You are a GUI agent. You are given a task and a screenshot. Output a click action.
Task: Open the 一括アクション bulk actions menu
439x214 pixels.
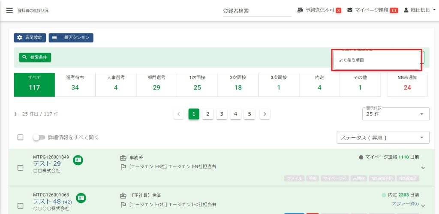coord(71,38)
